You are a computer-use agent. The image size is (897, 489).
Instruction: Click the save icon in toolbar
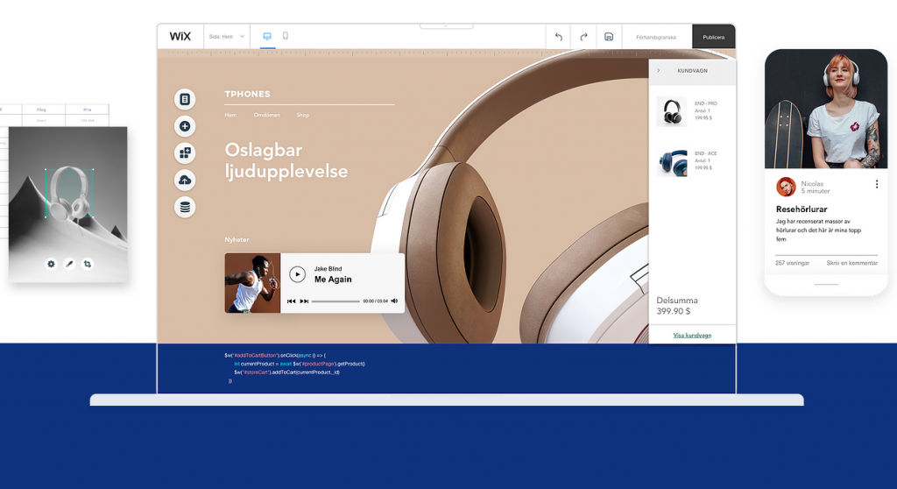[x=609, y=37]
